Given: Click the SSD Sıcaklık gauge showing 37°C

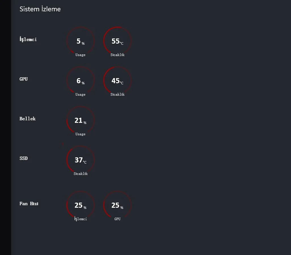Looking at the screenshot, I should tap(80, 160).
